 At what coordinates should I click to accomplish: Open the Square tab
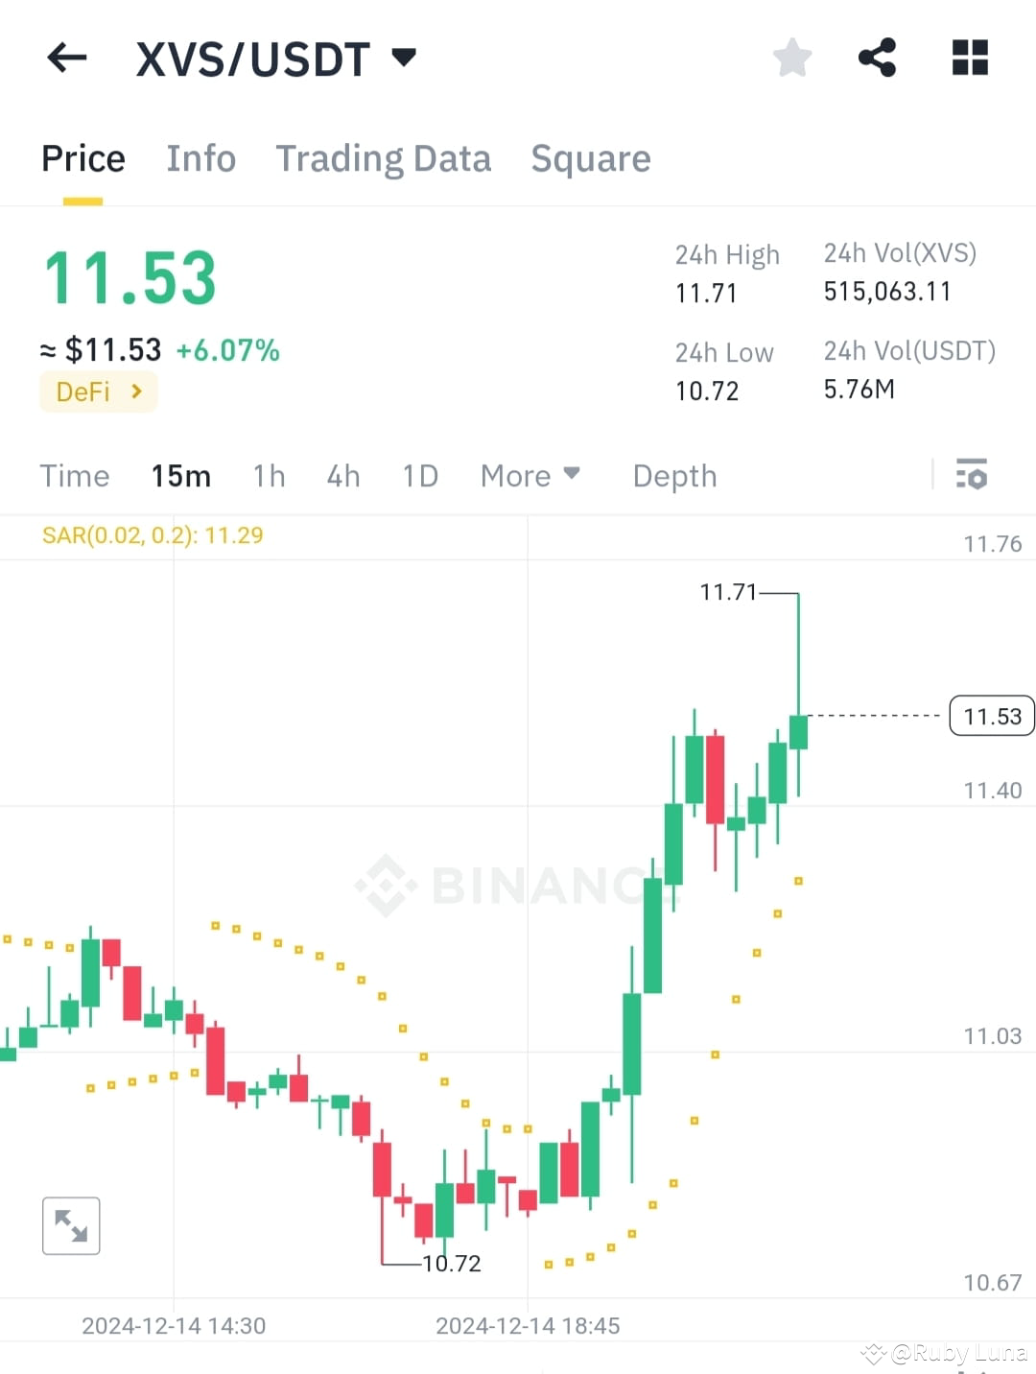click(591, 158)
